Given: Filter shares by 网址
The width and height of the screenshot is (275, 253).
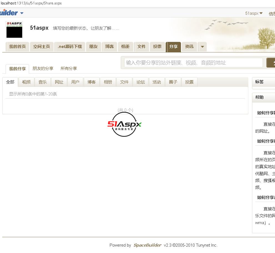Looking at the screenshot, I should (x=59, y=82).
